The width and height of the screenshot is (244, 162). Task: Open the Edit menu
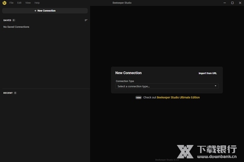click(19, 3)
